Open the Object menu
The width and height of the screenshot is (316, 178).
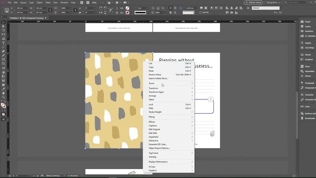click(39, 2)
